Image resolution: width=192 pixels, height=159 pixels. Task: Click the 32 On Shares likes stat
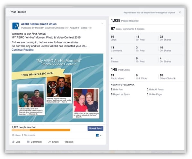(165, 38)
